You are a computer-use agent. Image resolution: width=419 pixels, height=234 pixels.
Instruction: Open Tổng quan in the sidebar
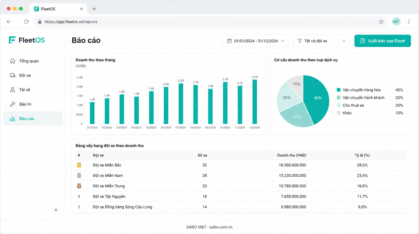pos(33,61)
